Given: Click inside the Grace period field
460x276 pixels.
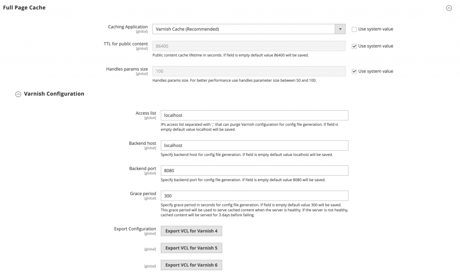Looking at the screenshot, I should click(x=254, y=196).
